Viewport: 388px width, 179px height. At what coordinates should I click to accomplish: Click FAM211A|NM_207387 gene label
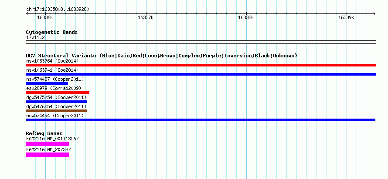click(x=48, y=149)
